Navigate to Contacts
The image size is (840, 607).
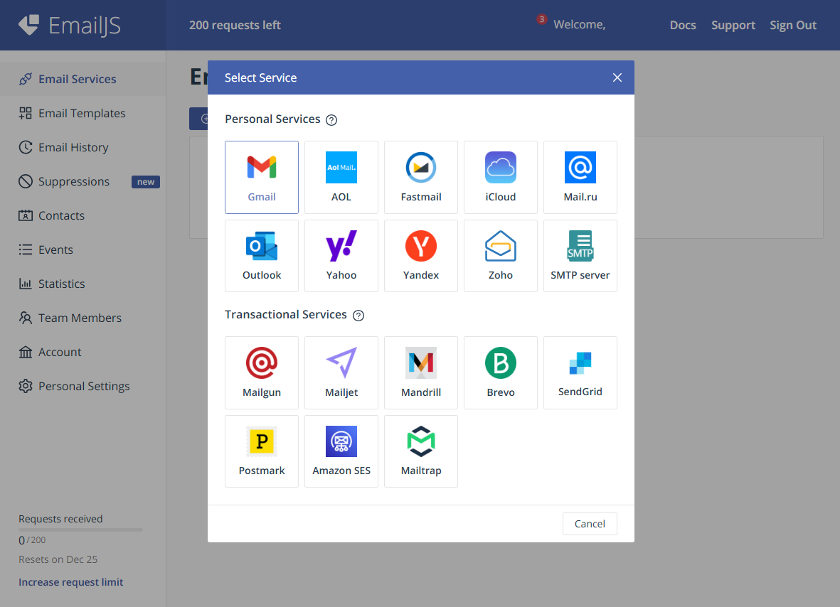pyautogui.click(x=83, y=215)
